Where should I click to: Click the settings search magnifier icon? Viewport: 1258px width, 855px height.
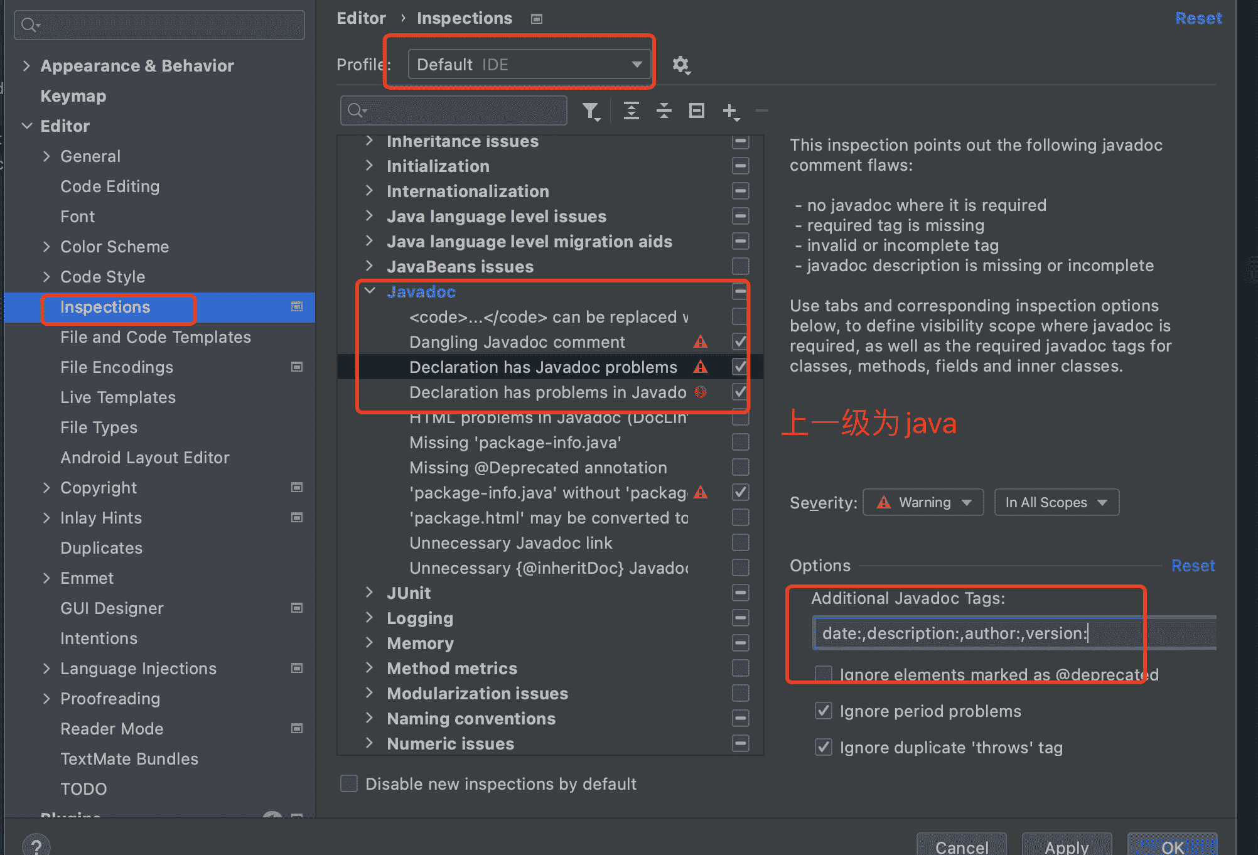pos(30,25)
